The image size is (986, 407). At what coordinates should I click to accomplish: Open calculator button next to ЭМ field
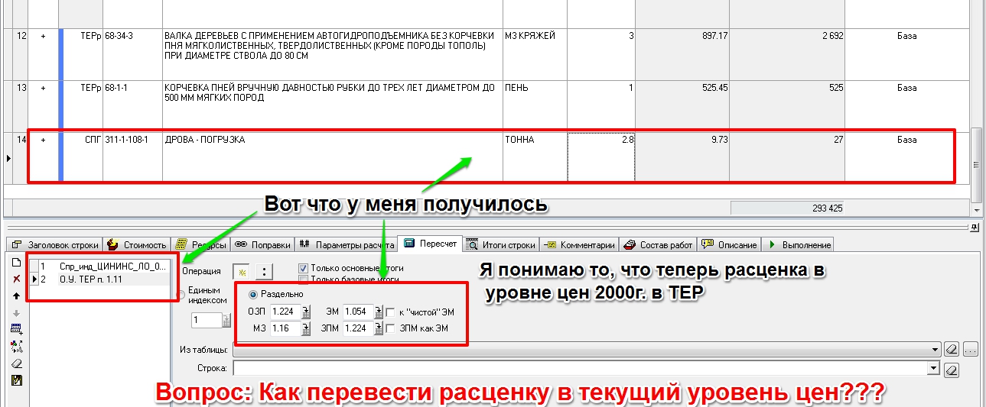pos(378,312)
